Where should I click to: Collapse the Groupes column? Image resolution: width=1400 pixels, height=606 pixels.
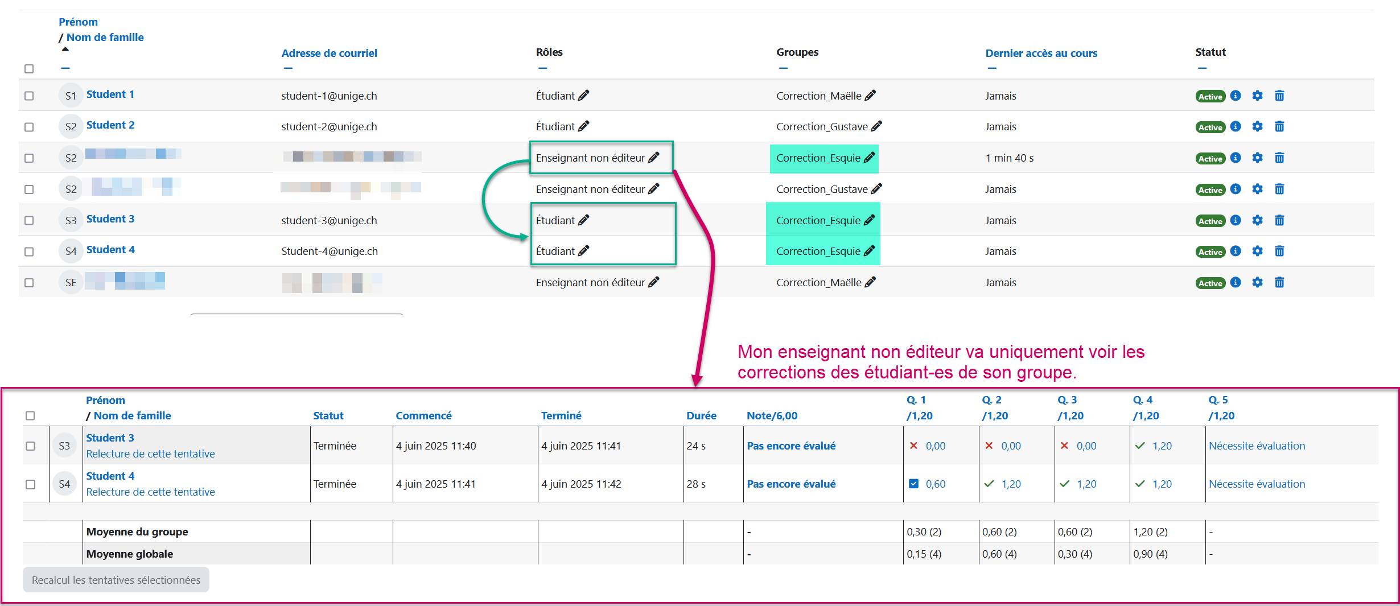click(x=784, y=68)
